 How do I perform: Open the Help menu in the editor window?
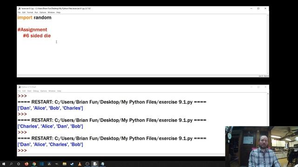[58, 13]
